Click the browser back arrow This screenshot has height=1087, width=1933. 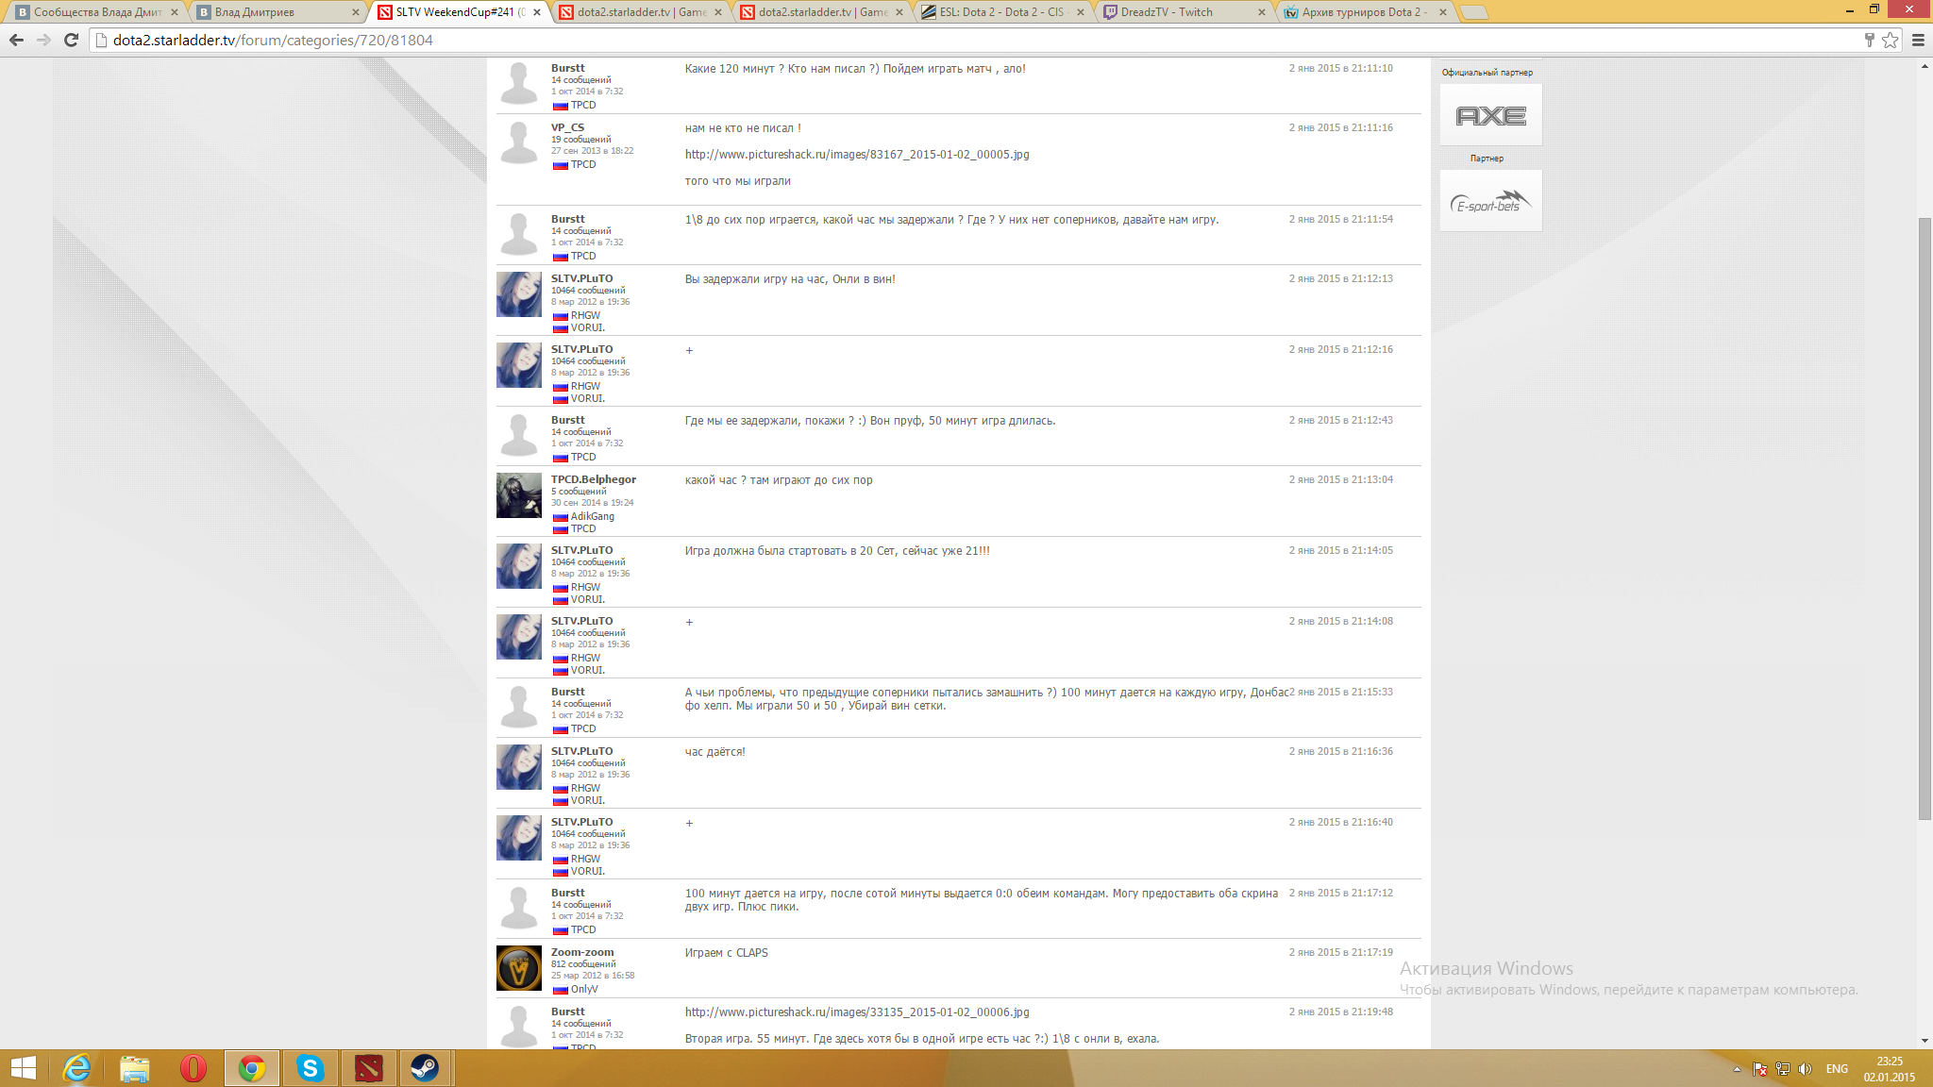pos(16,40)
